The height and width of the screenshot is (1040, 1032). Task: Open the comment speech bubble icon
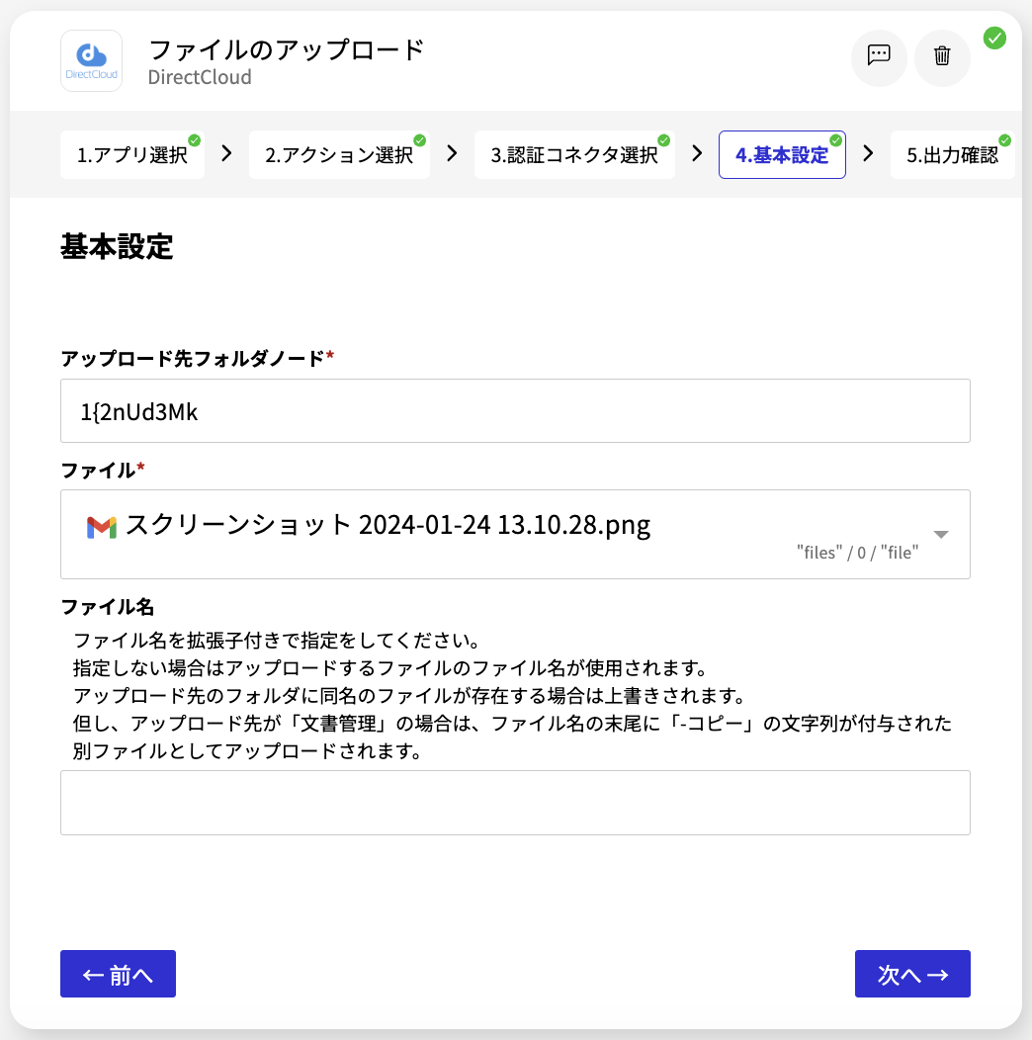[x=879, y=55]
